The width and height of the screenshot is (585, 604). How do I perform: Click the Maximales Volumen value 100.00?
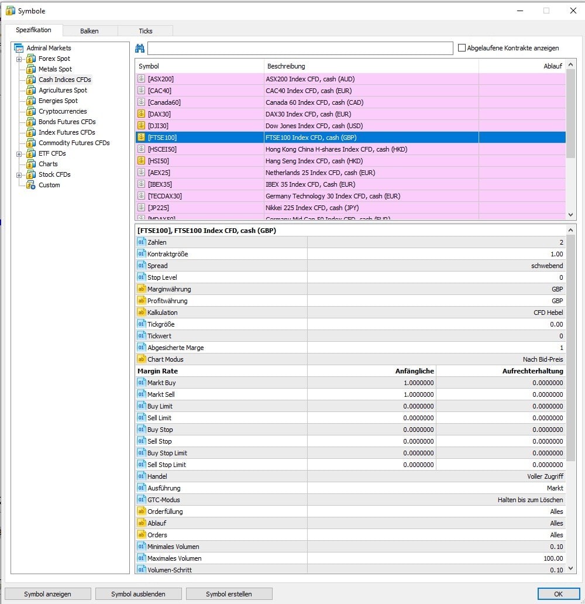point(553,558)
